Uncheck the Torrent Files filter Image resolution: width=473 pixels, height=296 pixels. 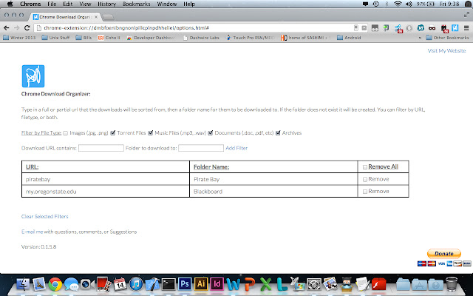point(113,133)
